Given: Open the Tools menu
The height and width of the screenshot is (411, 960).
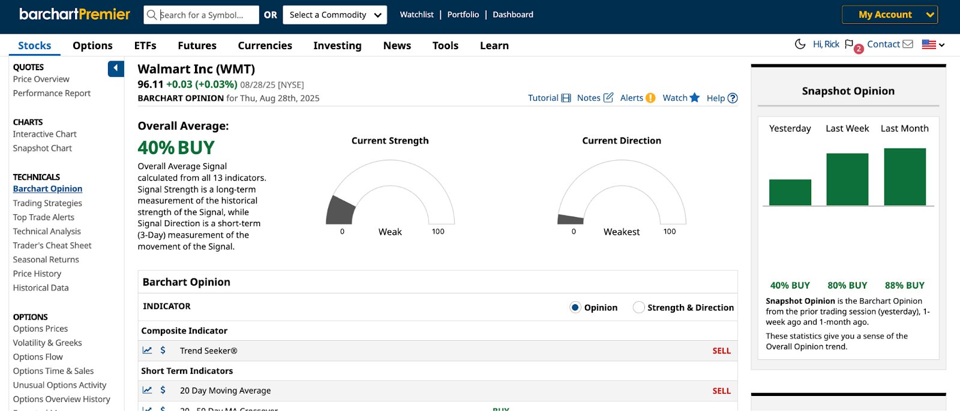Looking at the screenshot, I should point(445,46).
